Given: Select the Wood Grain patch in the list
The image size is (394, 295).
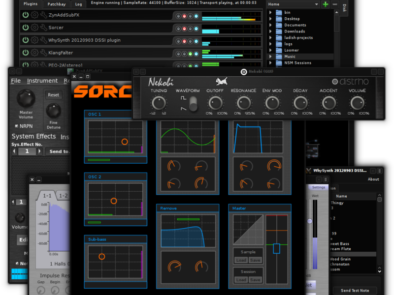Looking at the screenshot, I should pos(341,259).
